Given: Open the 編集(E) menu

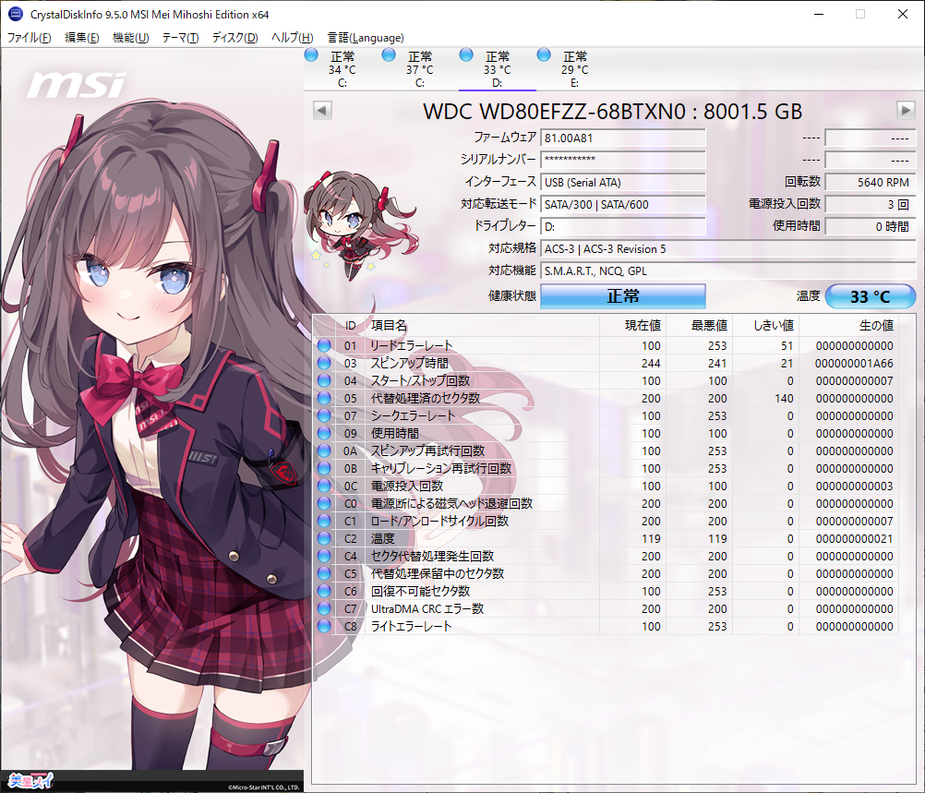Looking at the screenshot, I should point(82,38).
